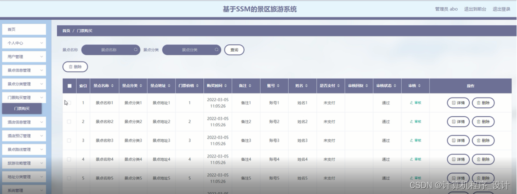Image resolution: width=517 pixels, height=194 pixels.
Task: Click 退出登录 link
Action: click(x=502, y=9)
